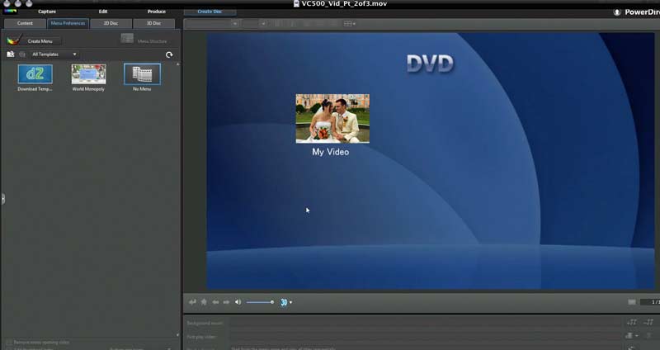660x350 pixels.
Task: Select the No Menu template
Action: (x=142, y=74)
